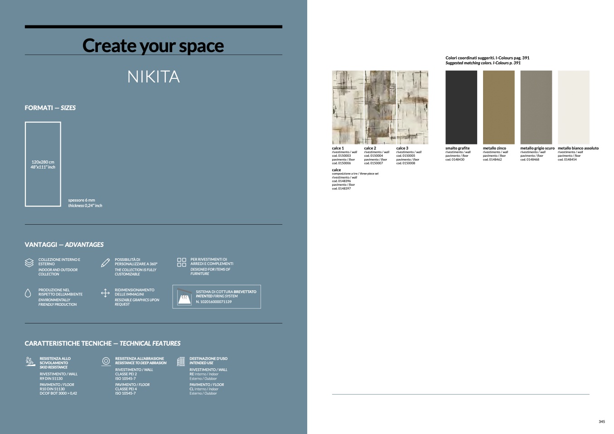
Task: Click the NIKITA collection title
Action: tap(153, 77)
